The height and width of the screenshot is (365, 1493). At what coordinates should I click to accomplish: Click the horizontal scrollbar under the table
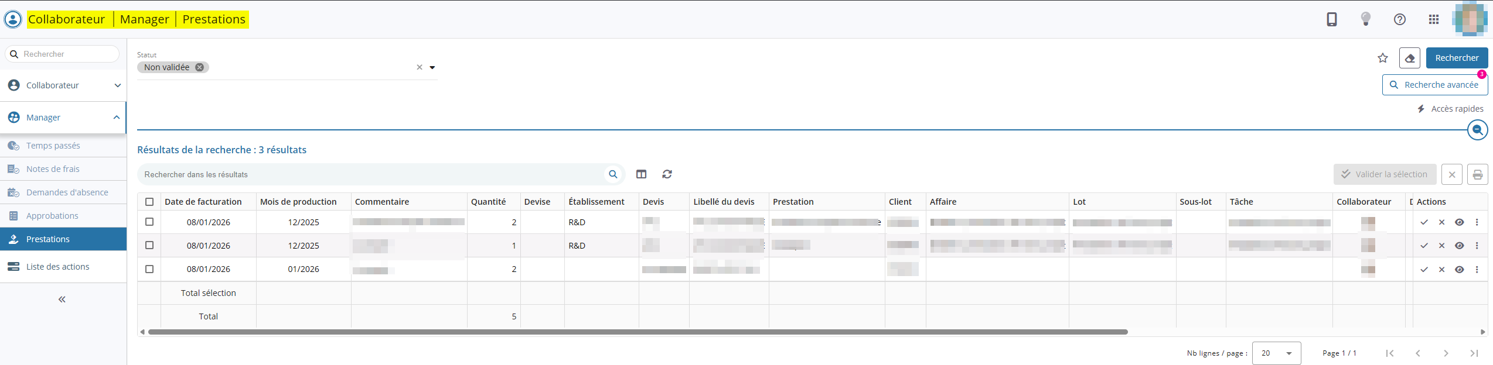[638, 332]
